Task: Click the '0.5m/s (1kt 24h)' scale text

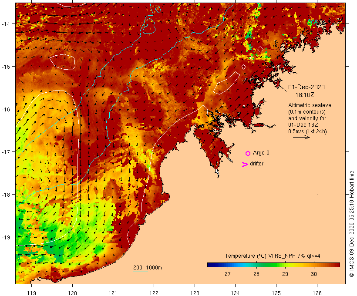Action: tap(308, 131)
